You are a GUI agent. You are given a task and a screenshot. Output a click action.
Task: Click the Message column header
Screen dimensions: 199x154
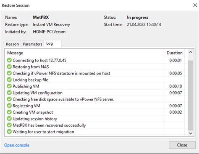point(85,53)
